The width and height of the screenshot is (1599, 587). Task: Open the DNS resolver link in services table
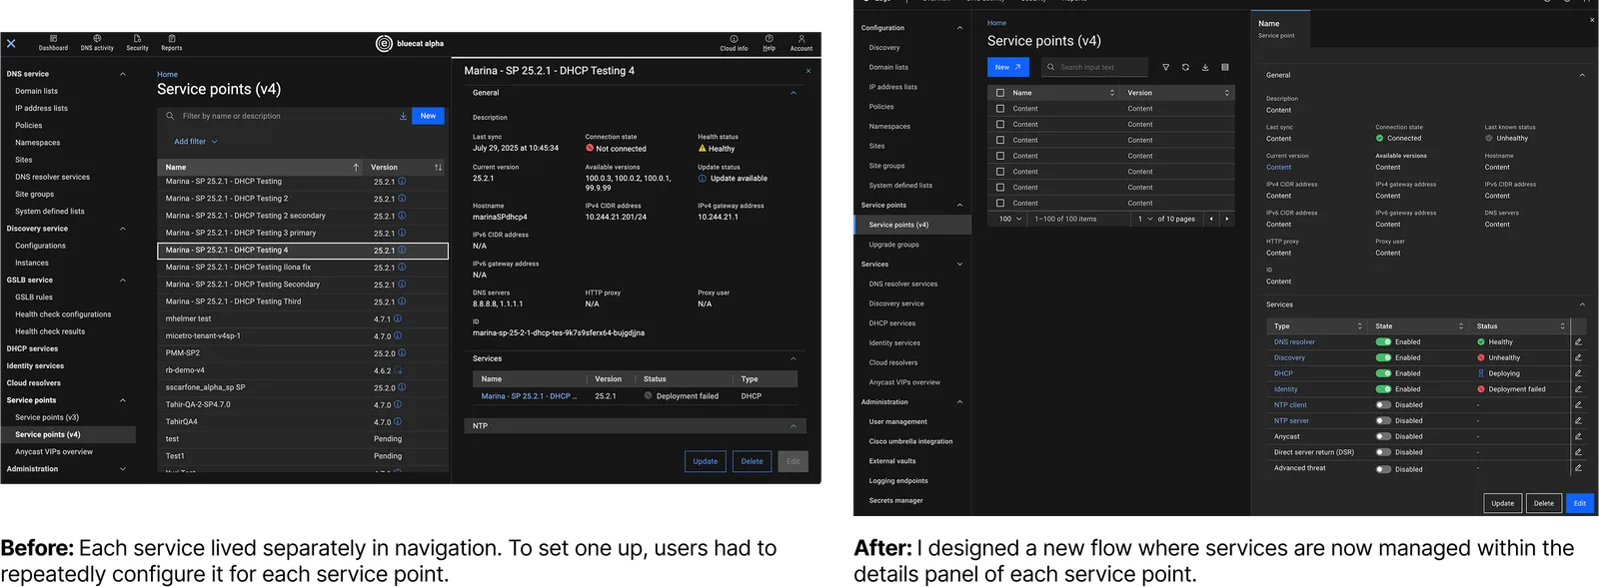[1294, 341]
